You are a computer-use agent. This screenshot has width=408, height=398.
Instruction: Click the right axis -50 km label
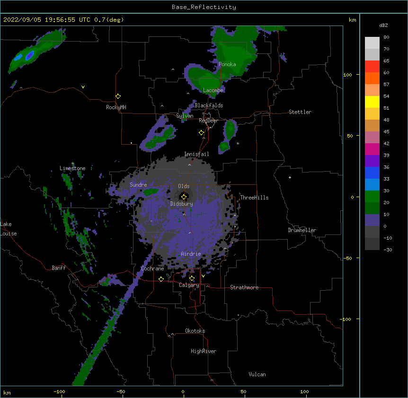347,258
